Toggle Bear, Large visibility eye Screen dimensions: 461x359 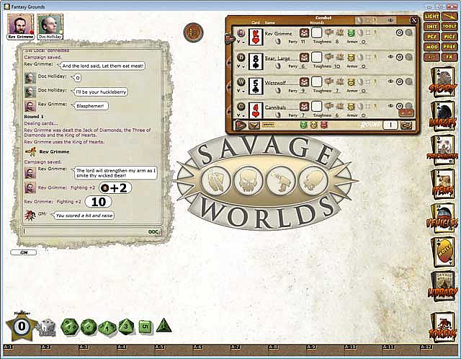coord(390,57)
